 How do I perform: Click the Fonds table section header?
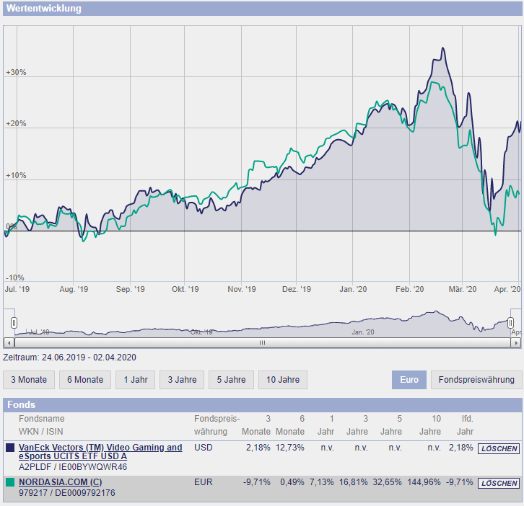pyautogui.click(x=262, y=404)
